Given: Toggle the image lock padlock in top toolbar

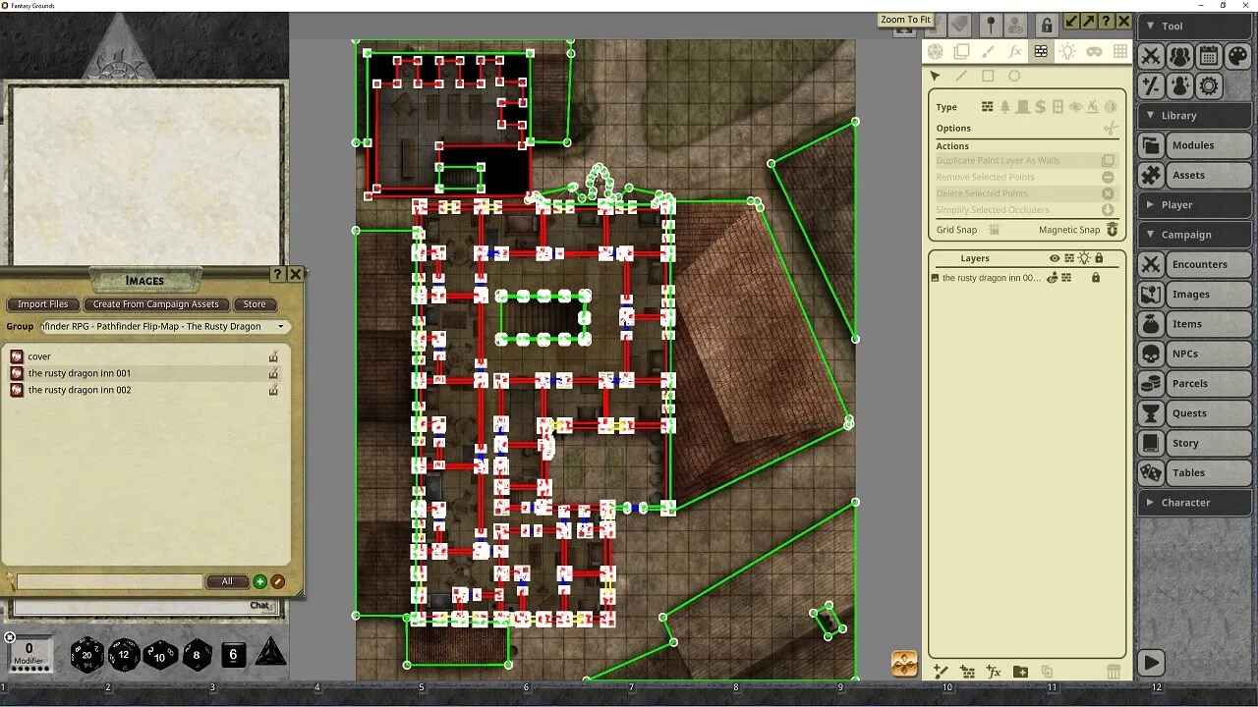Looking at the screenshot, I should click(1046, 25).
